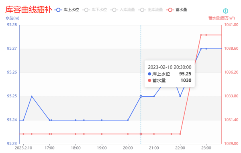Click red storage point at 22:00
The height and width of the screenshot is (153, 241).
pos(180,134)
